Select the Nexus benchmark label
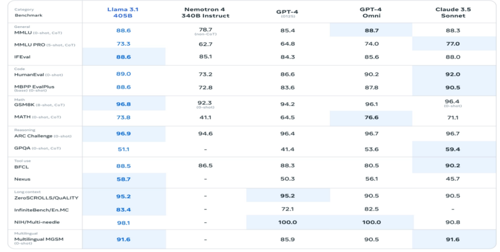Screen dimensions: 500x252 coord(22,179)
